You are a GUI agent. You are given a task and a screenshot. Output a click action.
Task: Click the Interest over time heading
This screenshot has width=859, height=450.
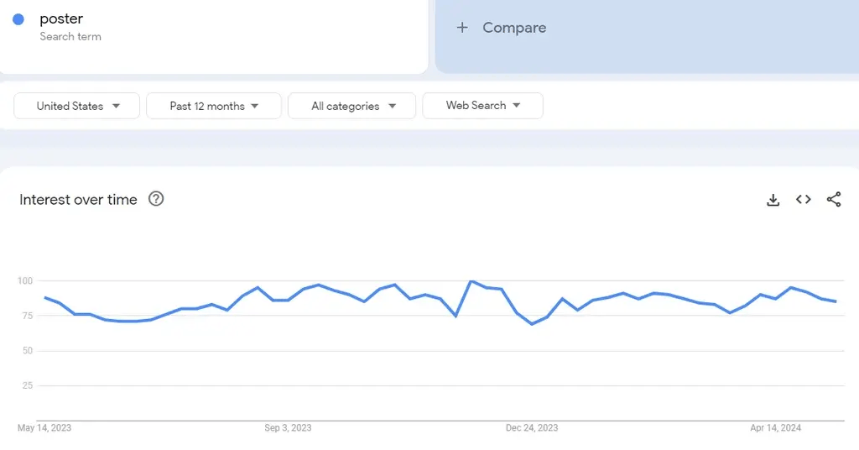point(78,200)
